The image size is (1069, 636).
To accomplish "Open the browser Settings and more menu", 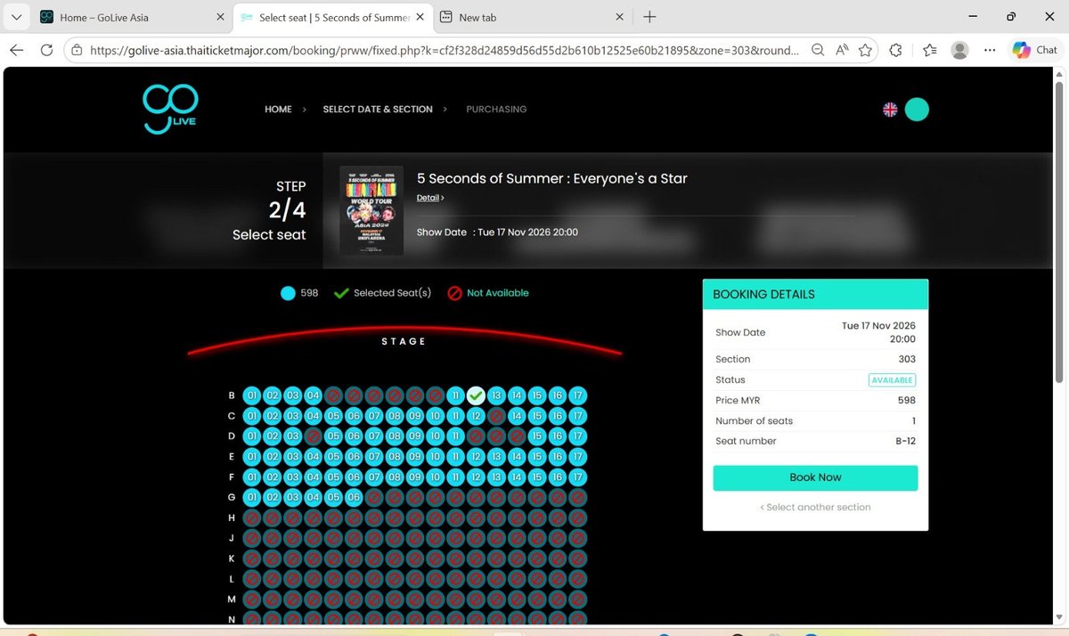I will [990, 51].
